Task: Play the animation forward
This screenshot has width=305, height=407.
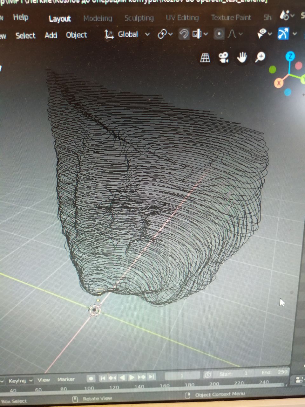Action: (132, 377)
